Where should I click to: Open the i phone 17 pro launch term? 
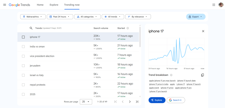(158, 91)
